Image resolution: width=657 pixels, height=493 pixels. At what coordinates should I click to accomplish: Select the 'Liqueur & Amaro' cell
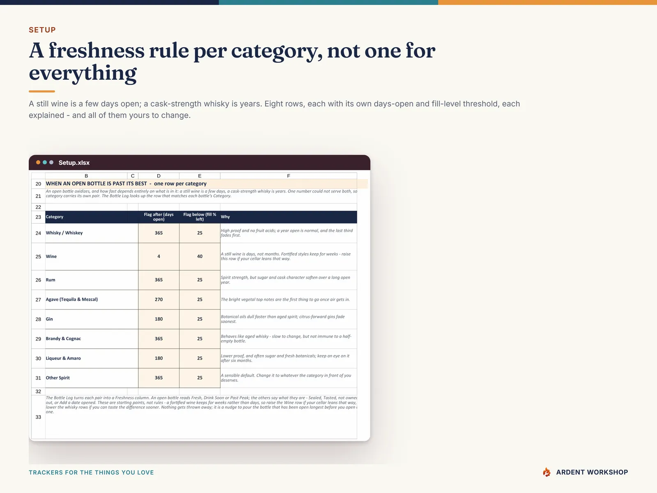92,358
